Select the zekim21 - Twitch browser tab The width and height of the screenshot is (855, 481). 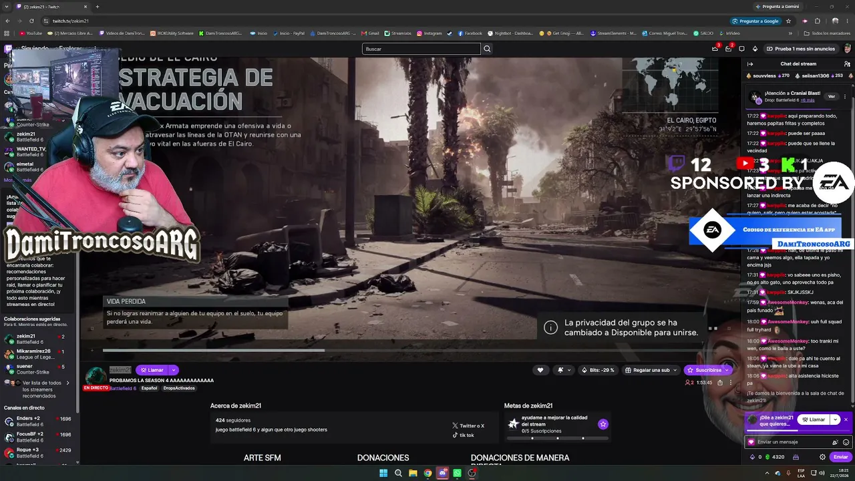coord(50,7)
